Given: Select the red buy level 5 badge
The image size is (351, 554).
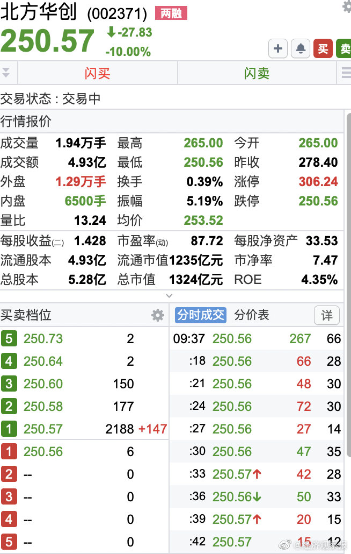Looking at the screenshot, I should (9, 542).
